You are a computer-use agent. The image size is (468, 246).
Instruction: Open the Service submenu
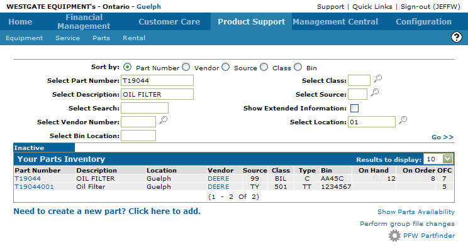point(67,38)
